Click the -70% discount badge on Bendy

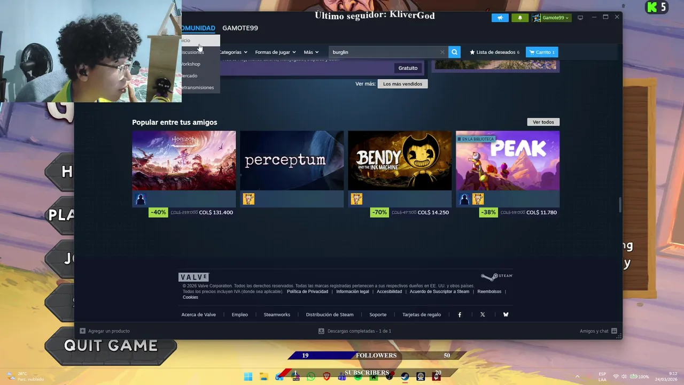click(379, 212)
